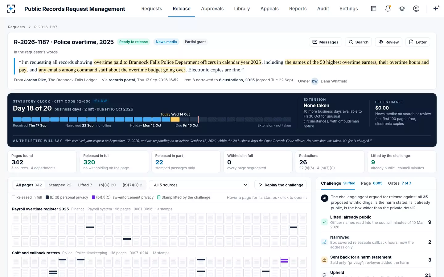Click Payroll overtime register 2025 heading
444x277 pixels.
40,209
